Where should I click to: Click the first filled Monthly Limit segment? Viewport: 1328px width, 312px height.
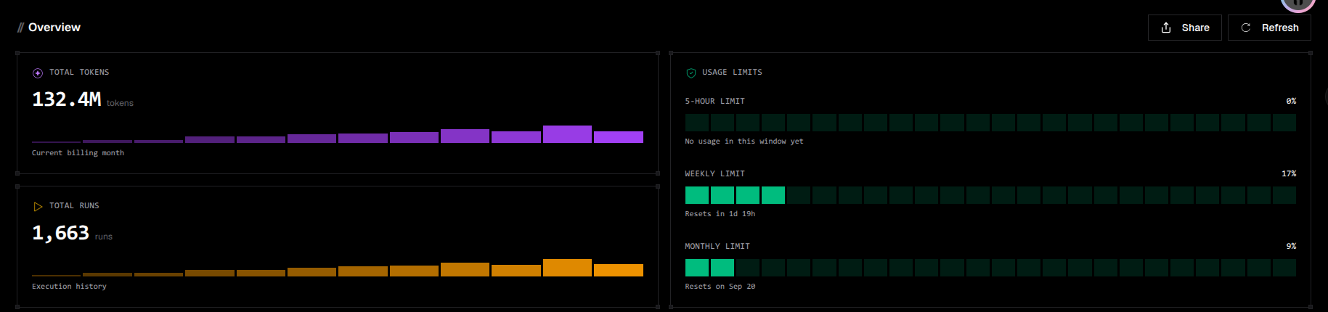(x=697, y=268)
